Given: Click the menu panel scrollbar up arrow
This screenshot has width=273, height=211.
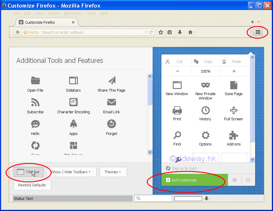Looking at the screenshot, I should click(252, 57).
